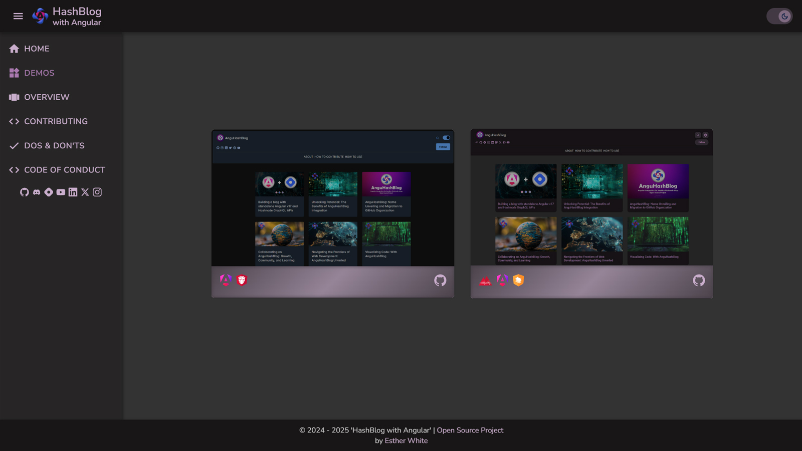
Task: Open the Instagram icon in the sidebar
Action: (97, 192)
